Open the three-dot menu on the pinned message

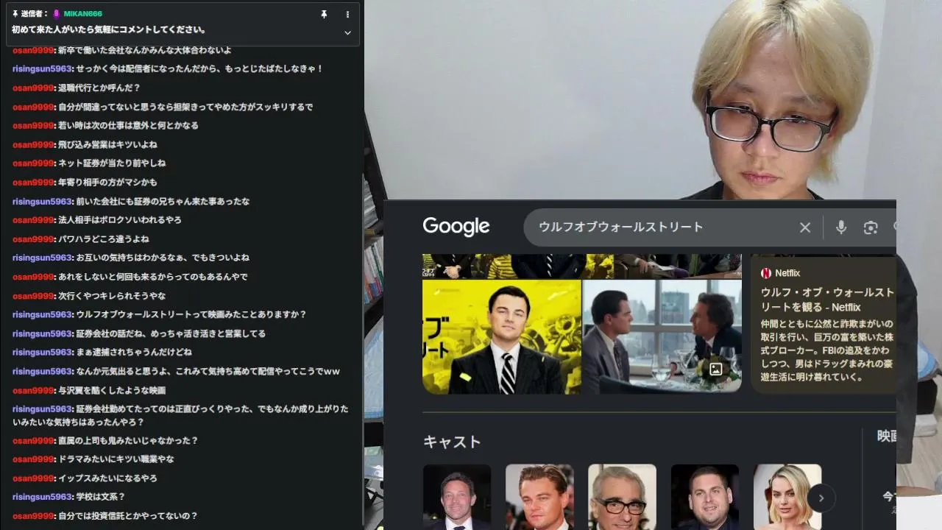coord(347,14)
